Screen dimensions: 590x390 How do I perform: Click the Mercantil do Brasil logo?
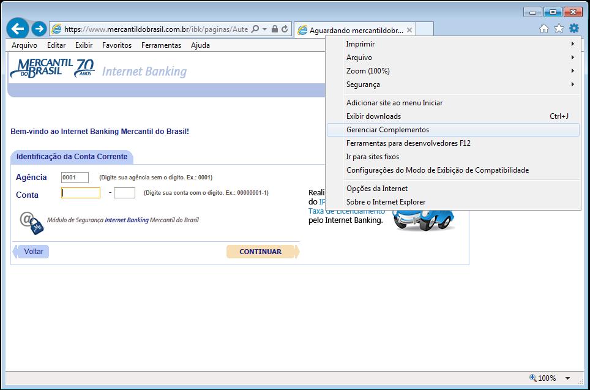click(52, 69)
